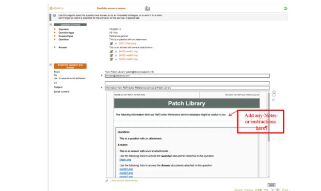Click into the To email address field
Viewport: 321px width, 191px height.
(x=187, y=76)
